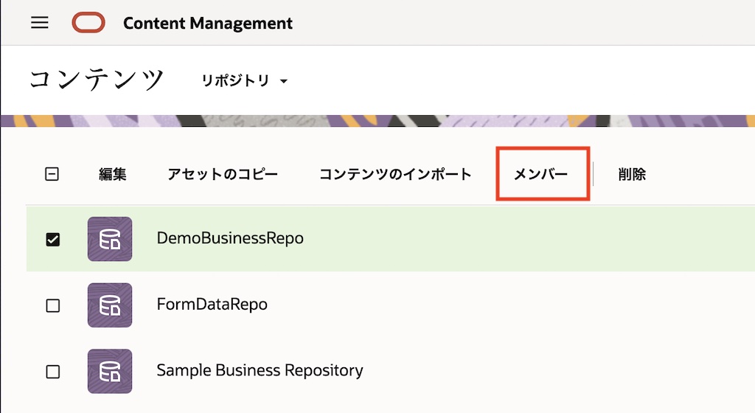Toggle the select-all checkbox in the toolbar
Image resolution: width=755 pixels, height=413 pixels.
(x=52, y=175)
